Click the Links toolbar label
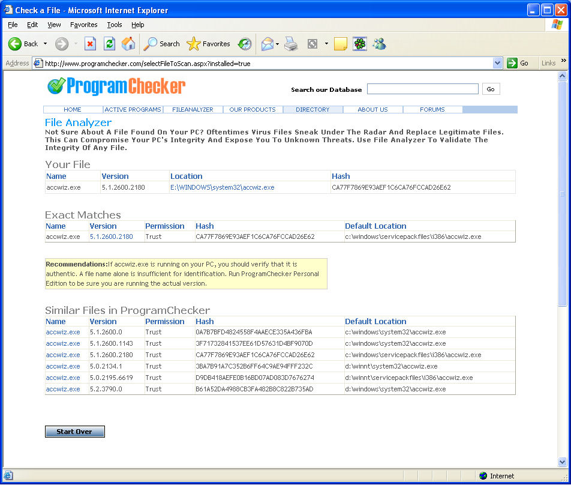The image size is (571, 485). 548,63
